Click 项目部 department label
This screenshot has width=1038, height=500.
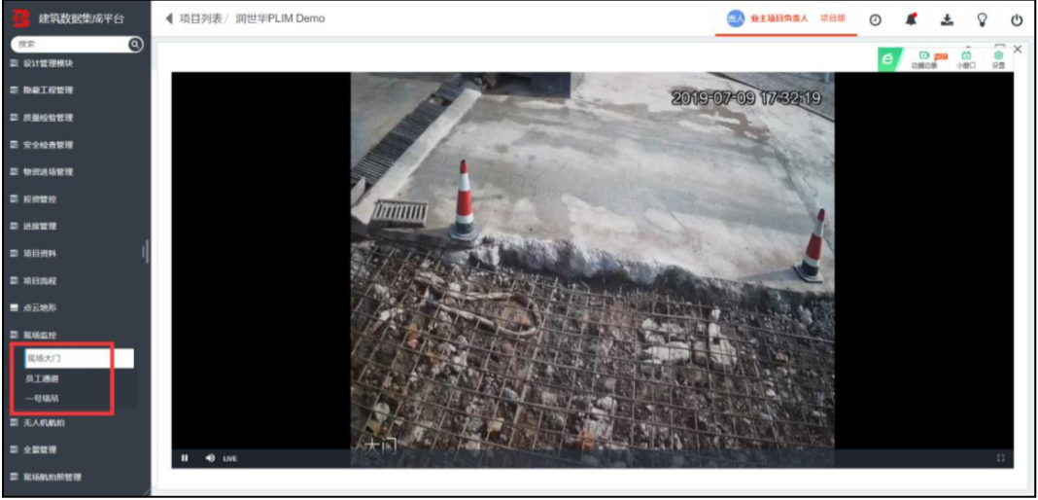(x=833, y=18)
